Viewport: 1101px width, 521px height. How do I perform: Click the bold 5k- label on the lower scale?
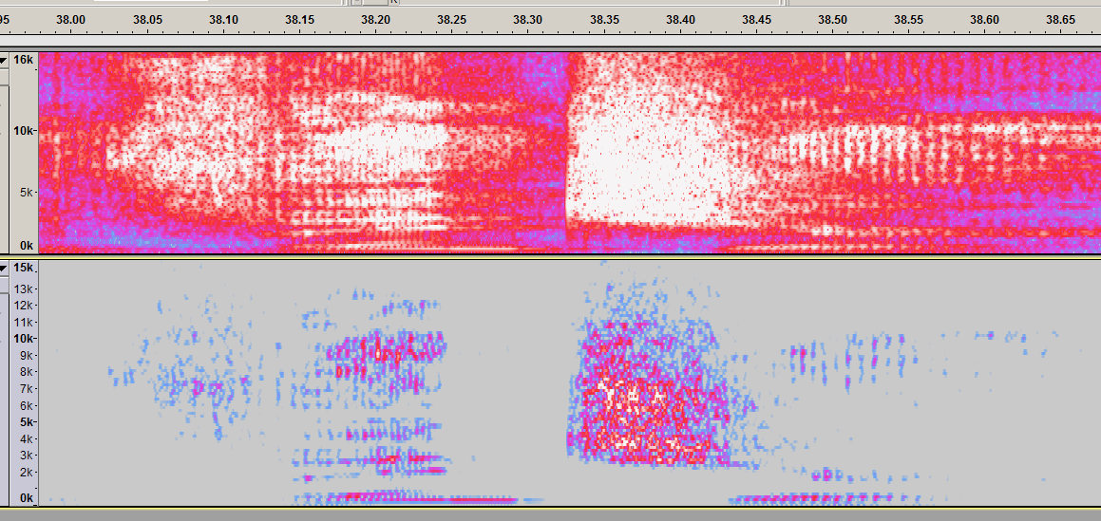click(x=28, y=422)
